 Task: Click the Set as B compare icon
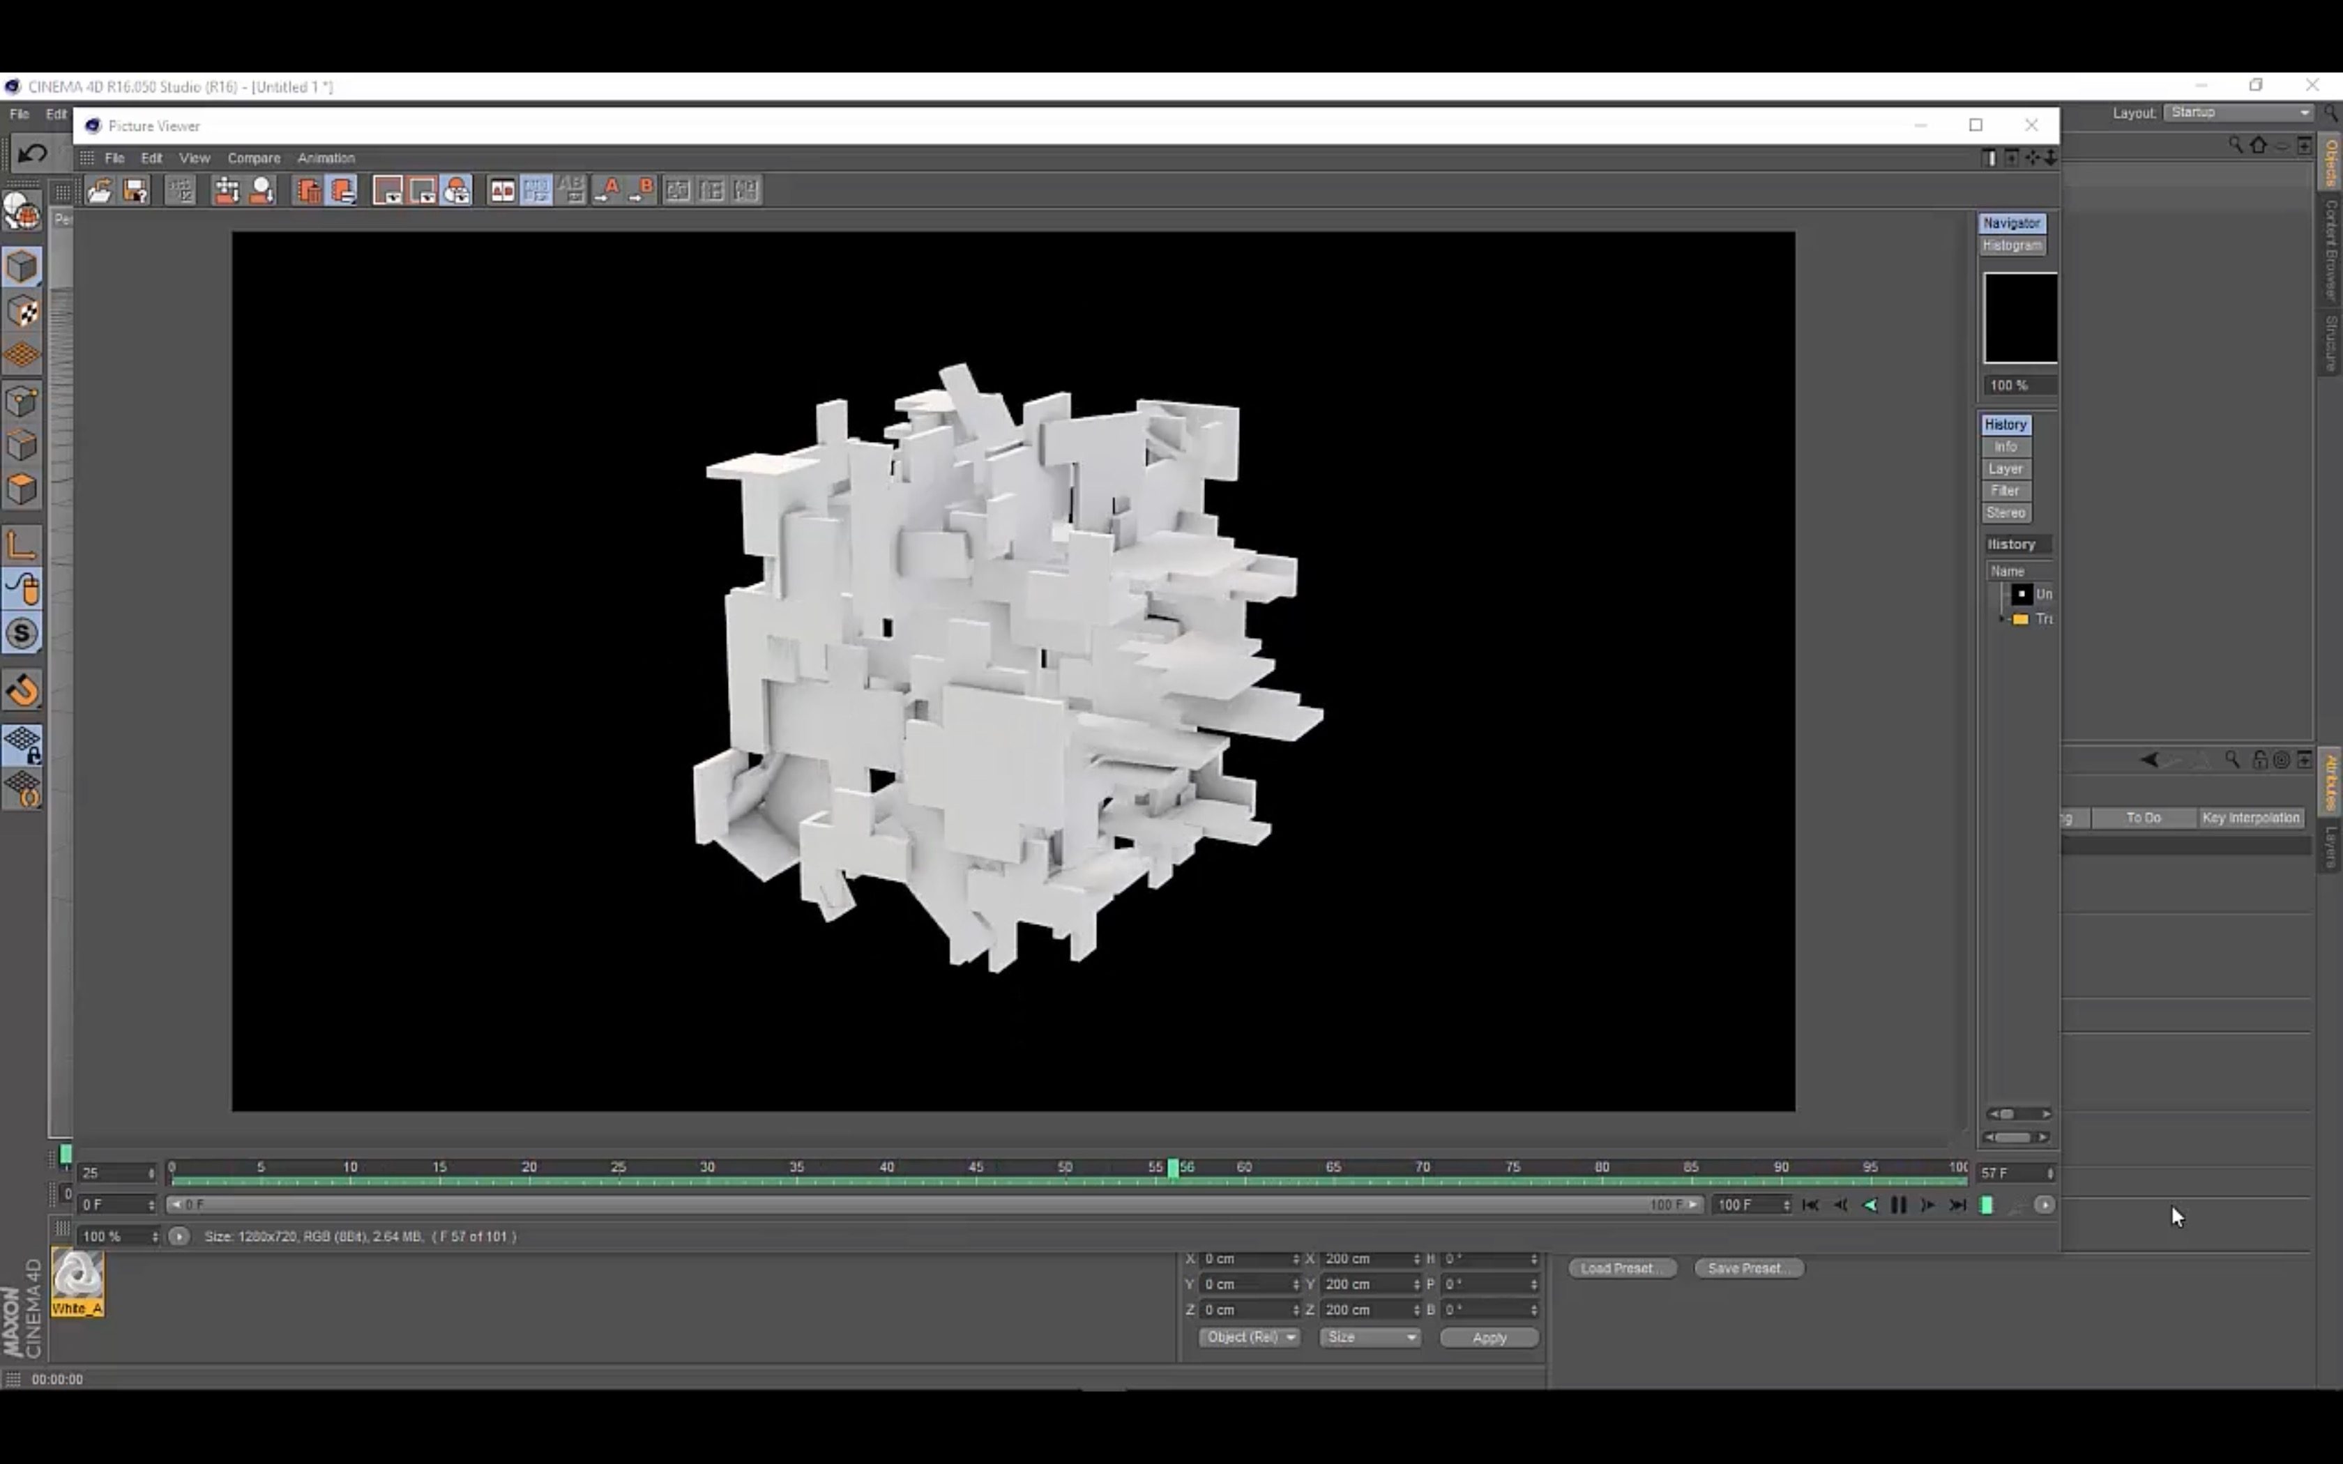(x=641, y=191)
